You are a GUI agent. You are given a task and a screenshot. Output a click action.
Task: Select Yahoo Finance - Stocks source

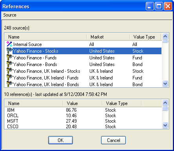pyautogui.click(x=83, y=51)
